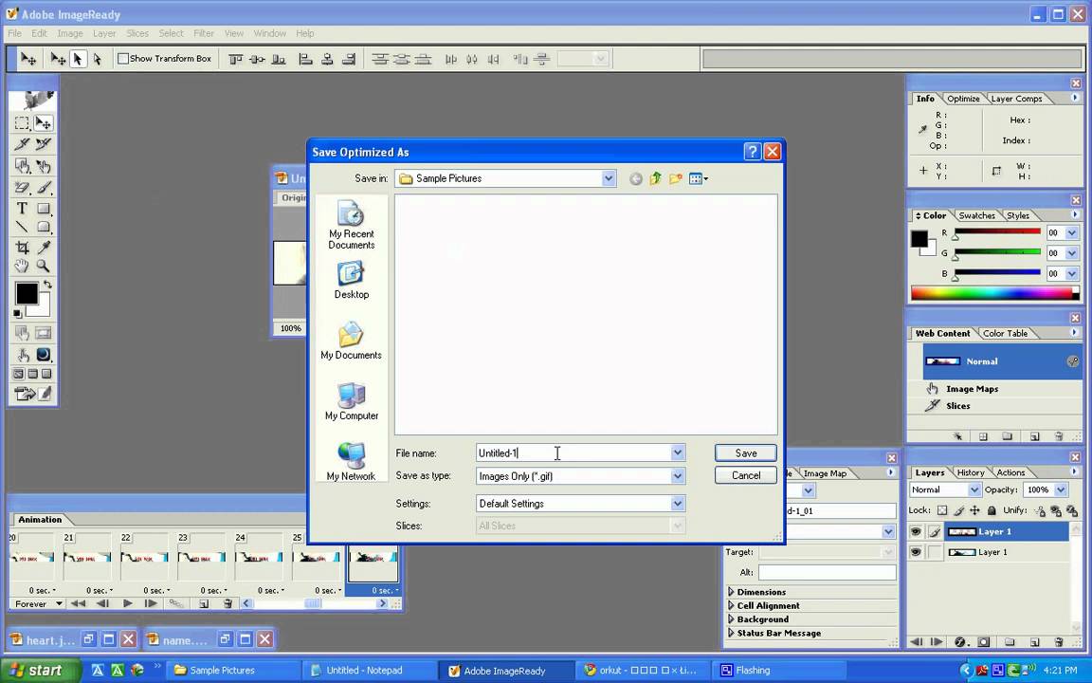The width and height of the screenshot is (1092, 683).
Task: Open the Views menu icon in dialog
Action: click(x=698, y=179)
